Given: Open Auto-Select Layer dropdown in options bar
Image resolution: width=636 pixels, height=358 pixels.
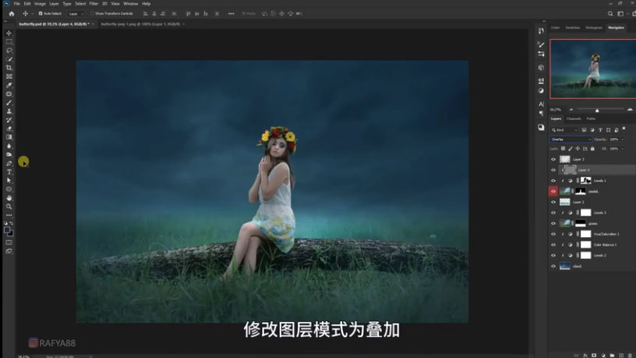Looking at the screenshot, I should point(76,13).
